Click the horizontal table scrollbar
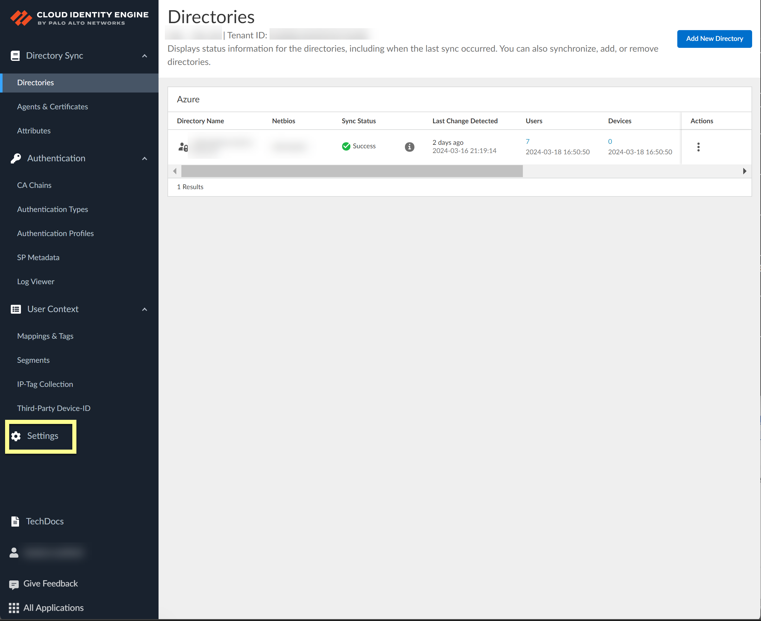Image resolution: width=761 pixels, height=621 pixels. 352,171
